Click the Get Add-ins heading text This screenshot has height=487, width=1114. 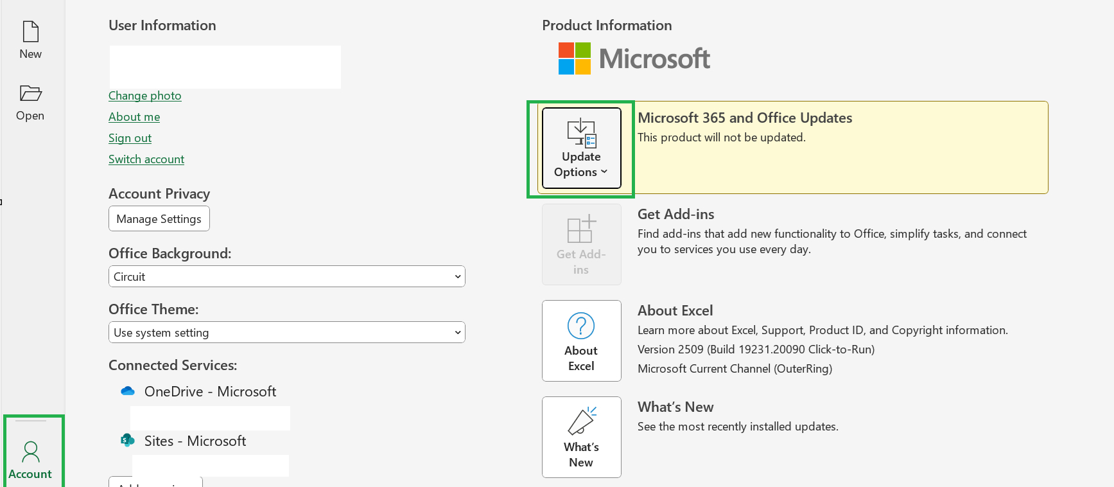(676, 214)
